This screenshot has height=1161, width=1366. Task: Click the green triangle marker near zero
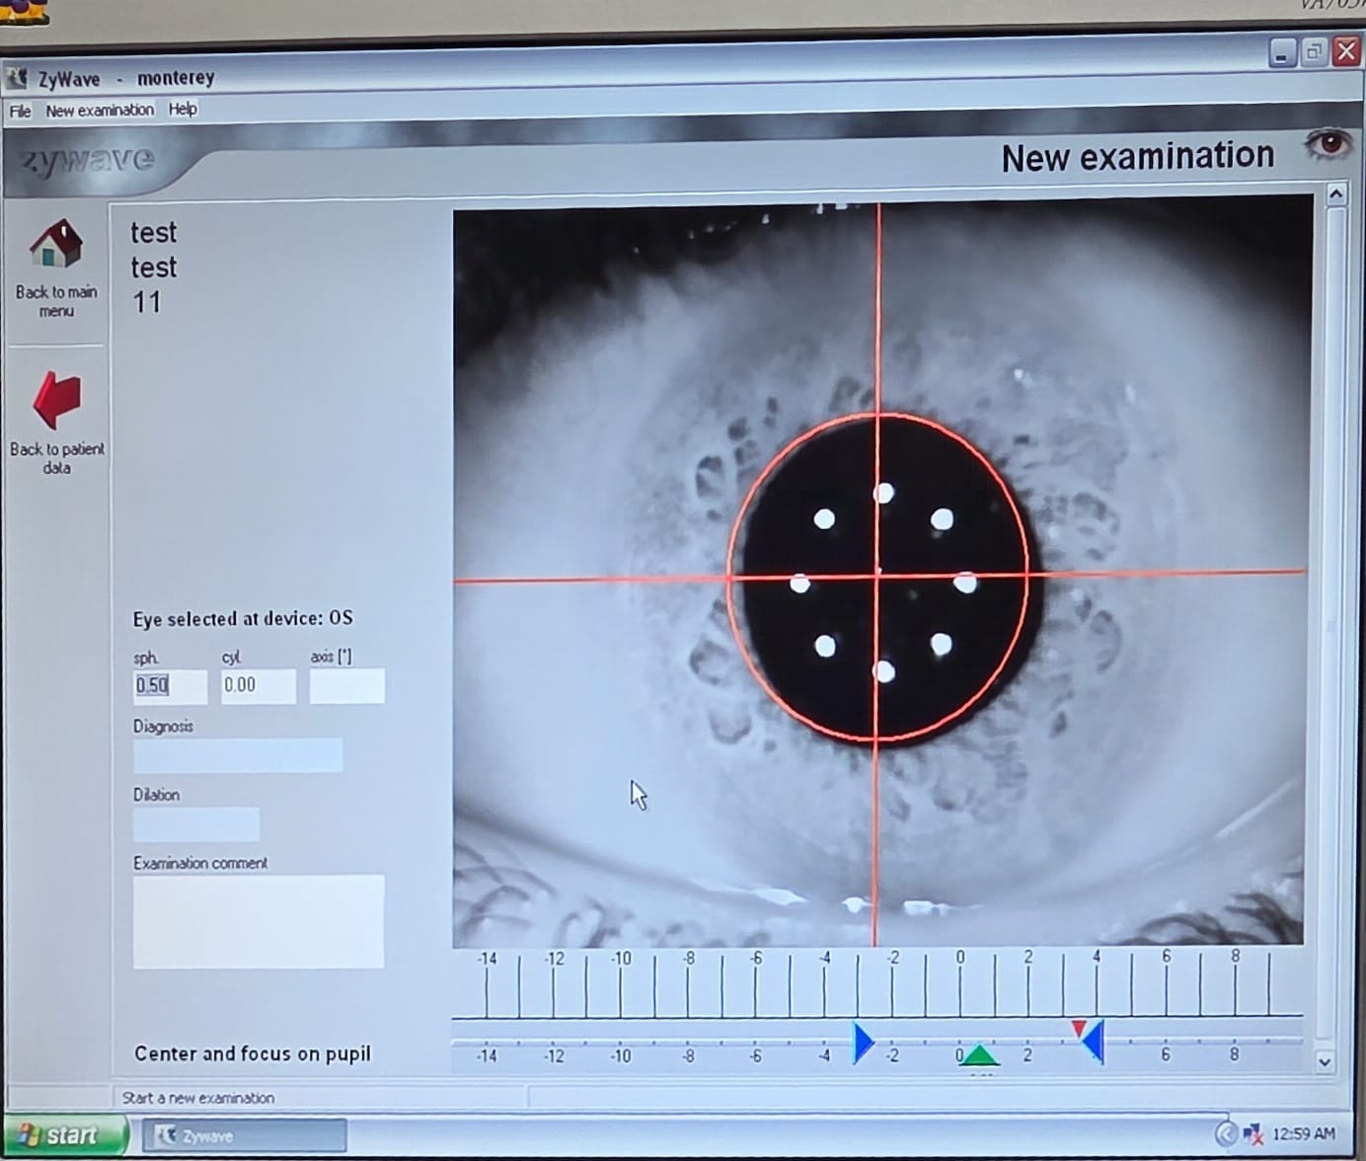978,1055
